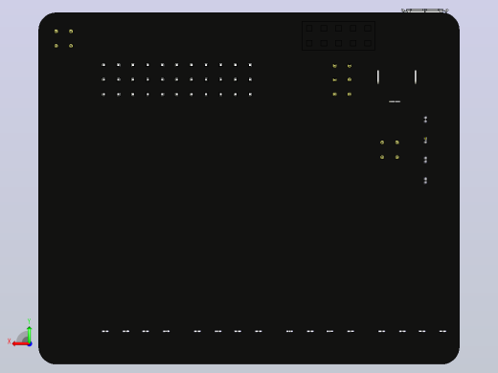Screen dimensions: 498x373
Task: Select the 2x5 pin header footprint outline
Action: pos(338,35)
